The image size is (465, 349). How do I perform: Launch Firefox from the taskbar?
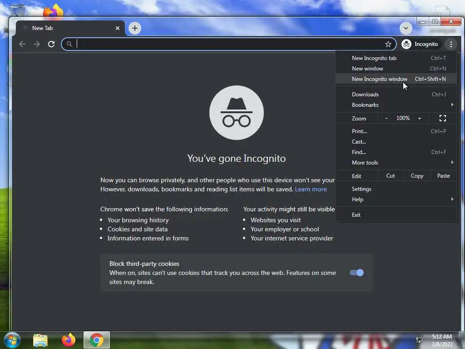[x=69, y=340]
